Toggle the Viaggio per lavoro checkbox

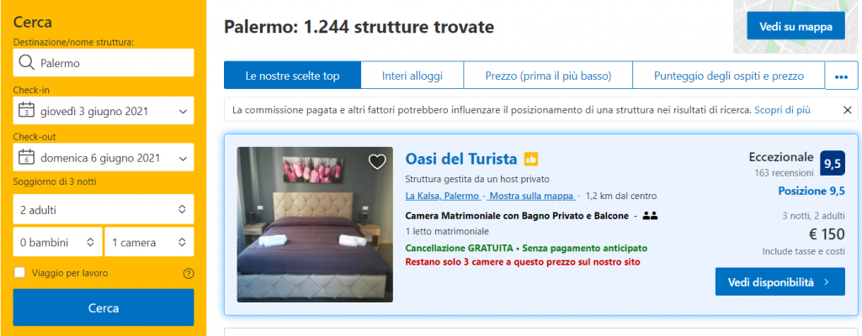(20, 273)
